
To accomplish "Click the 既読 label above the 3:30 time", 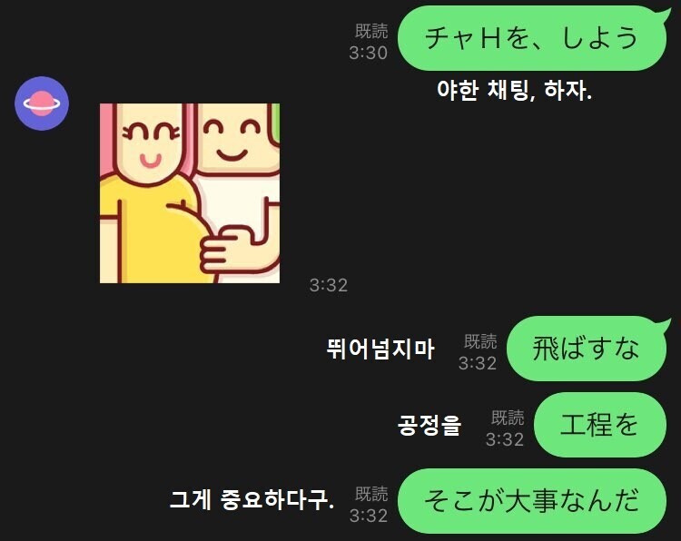I will click(371, 31).
